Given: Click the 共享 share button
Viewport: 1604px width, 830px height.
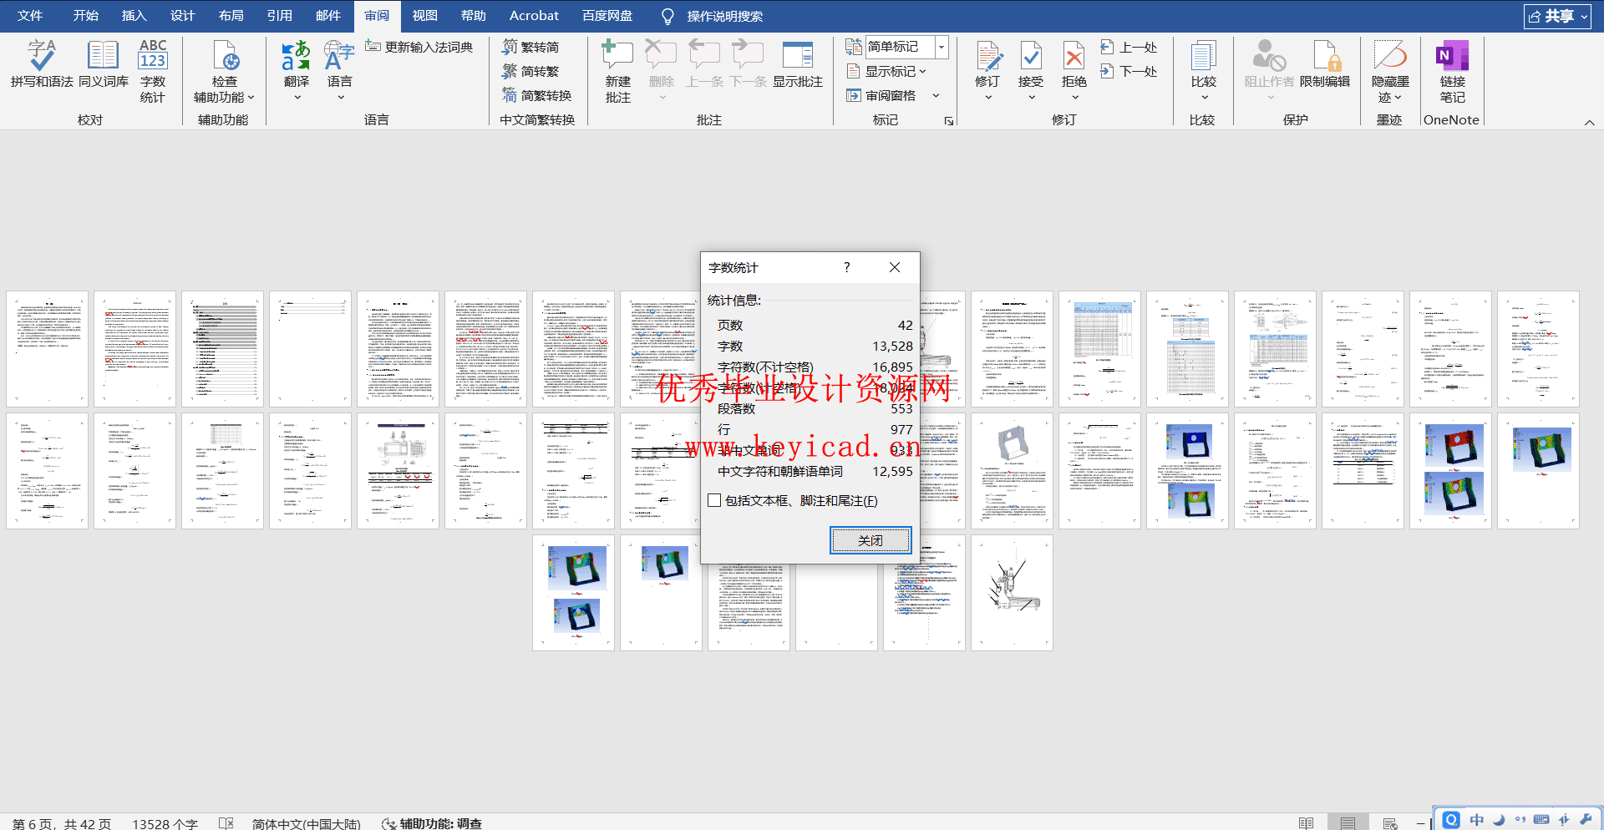Looking at the screenshot, I should [1557, 17].
